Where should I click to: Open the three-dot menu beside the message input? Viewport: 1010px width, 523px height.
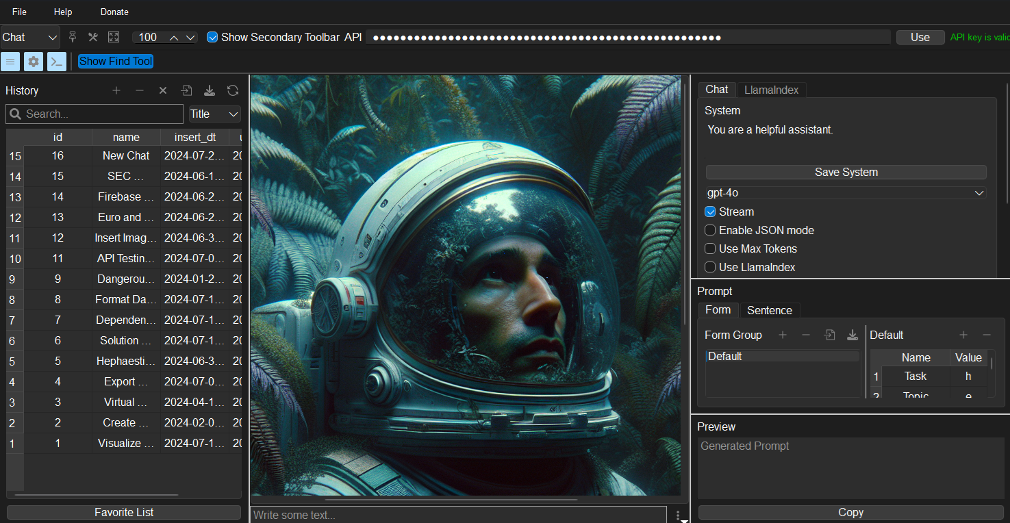678,515
